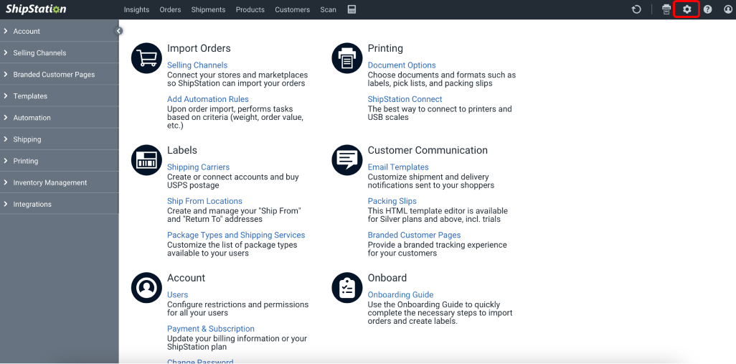
Task: Open the Shipments menu item
Action: point(208,9)
